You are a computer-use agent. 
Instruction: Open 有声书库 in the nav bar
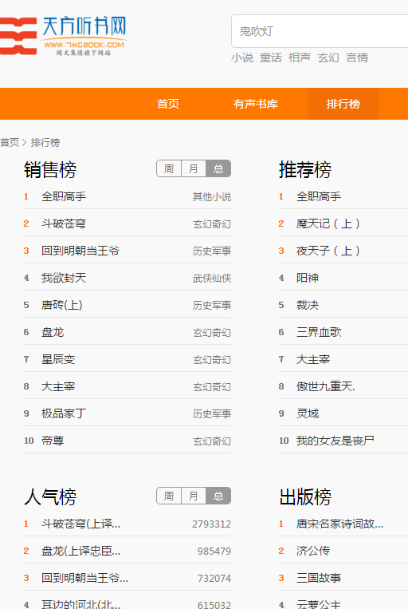(256, 104)
